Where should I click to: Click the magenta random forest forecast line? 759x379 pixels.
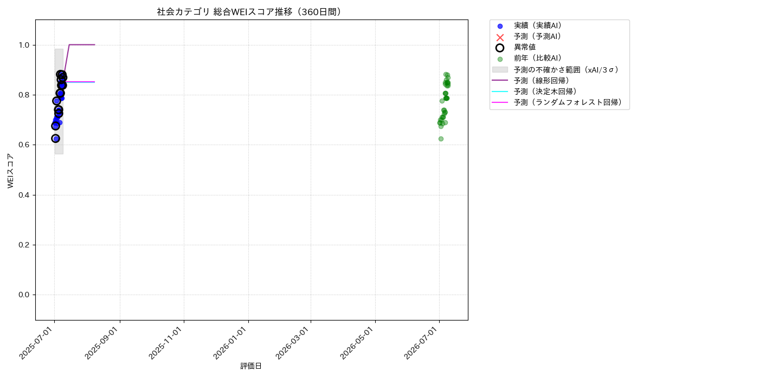pyautogui.click(x=80, y=82)
